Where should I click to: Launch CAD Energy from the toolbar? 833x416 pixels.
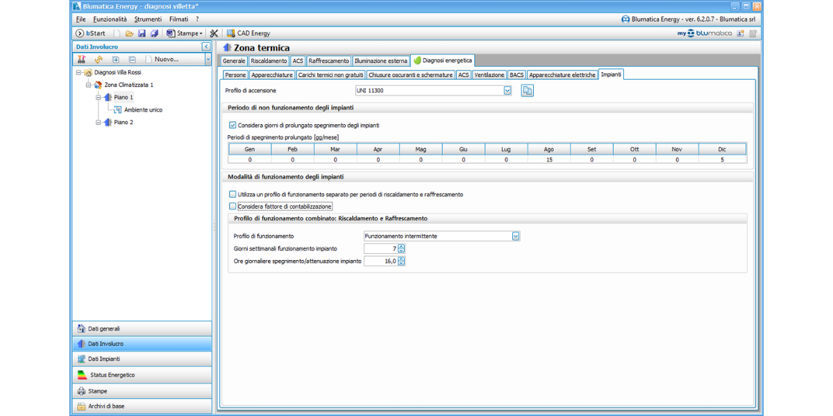248,33
